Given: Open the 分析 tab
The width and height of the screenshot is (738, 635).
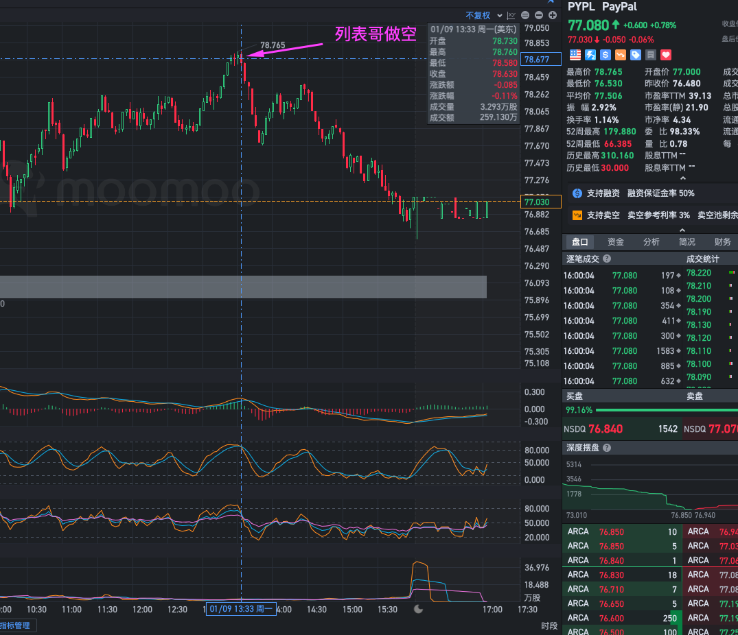Looking at the screenshot, I should point(651,242).
